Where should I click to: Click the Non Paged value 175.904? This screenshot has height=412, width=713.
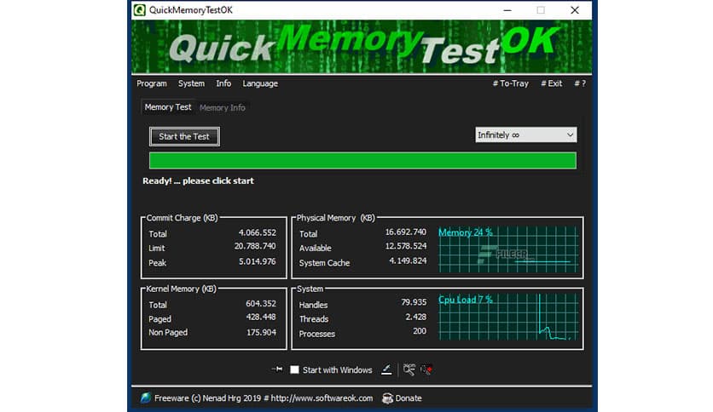(x=262, y=333)
